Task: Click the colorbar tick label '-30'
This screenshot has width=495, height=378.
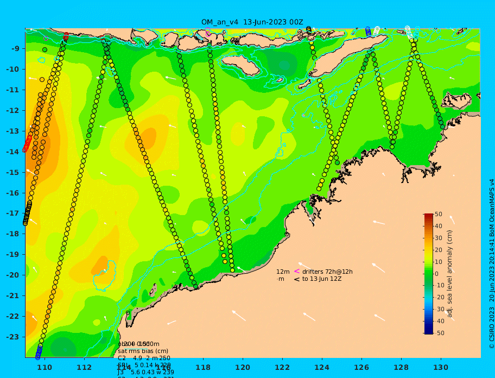Action: 439,309
